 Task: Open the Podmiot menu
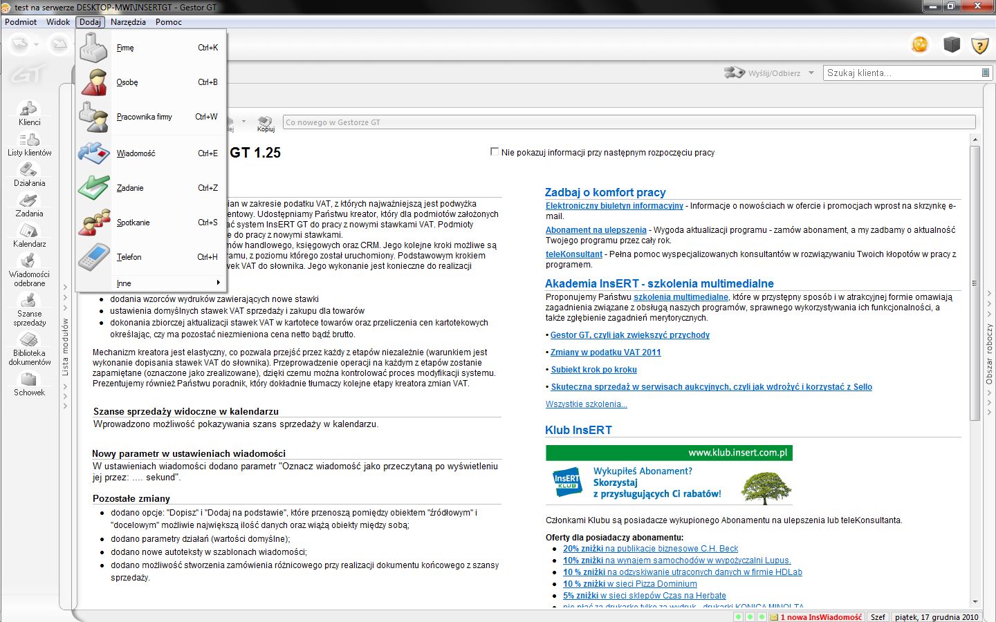coord(21,21)
